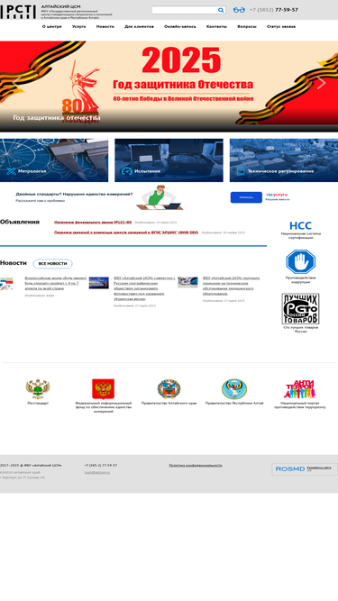Viewport: 338px width, 601px height.
Task: Open news «Будь здоров!» акция article
Action: pos(56,283)
